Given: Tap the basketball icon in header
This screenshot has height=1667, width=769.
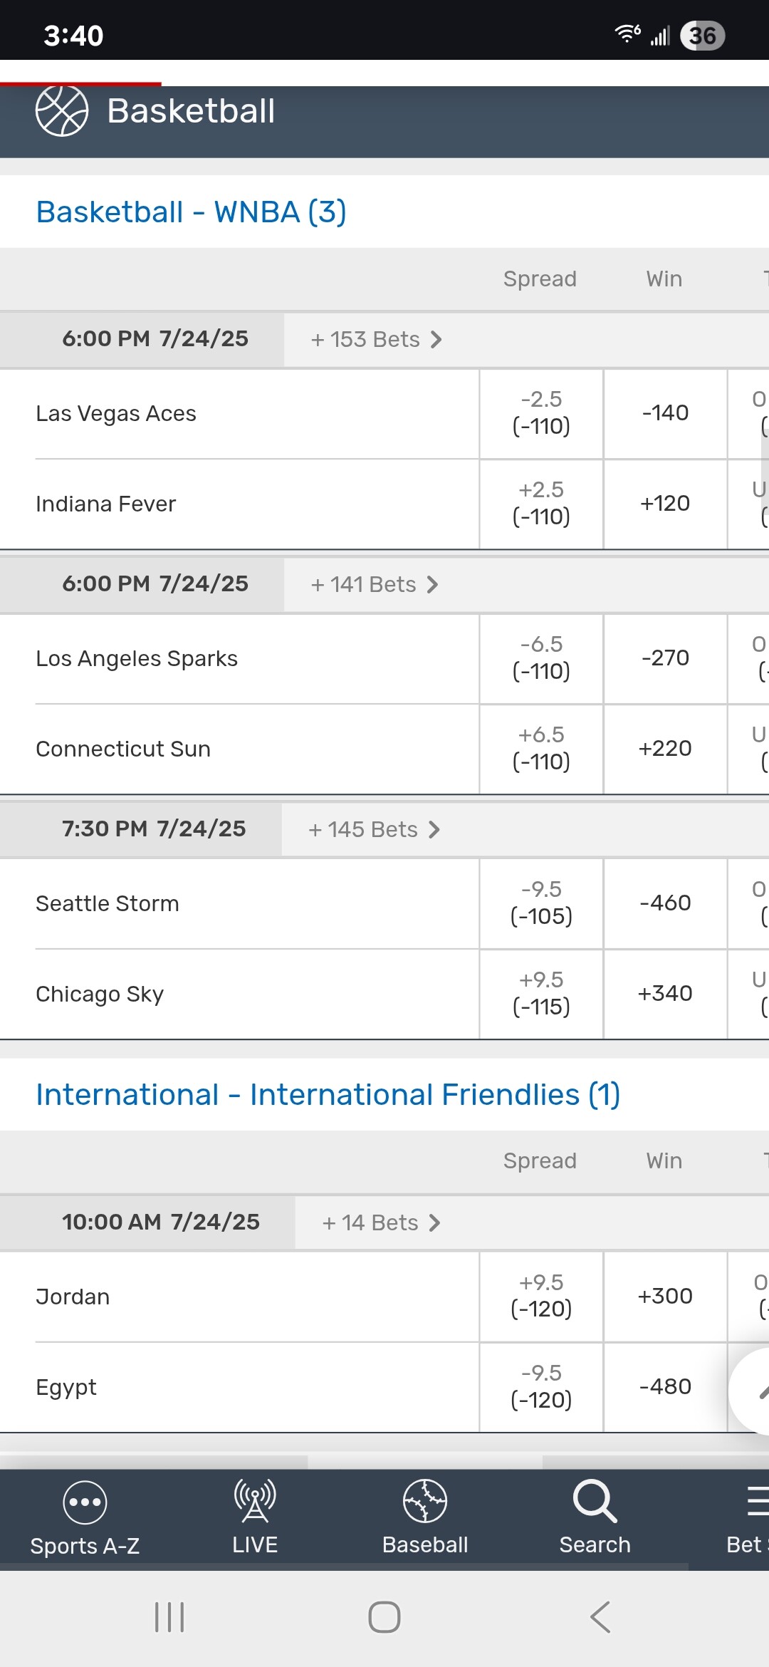Looking at the screenshot, I should [62, 111].
